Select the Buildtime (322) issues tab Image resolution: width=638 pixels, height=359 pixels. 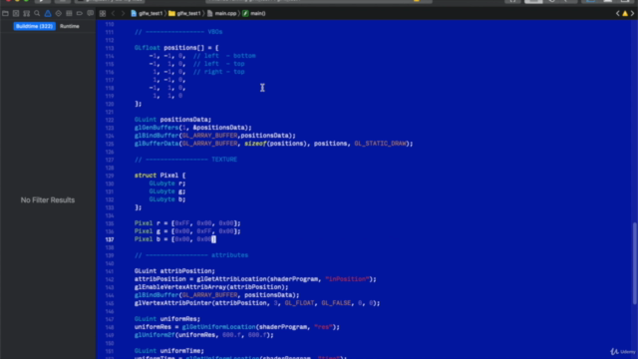tap(35, 26)
